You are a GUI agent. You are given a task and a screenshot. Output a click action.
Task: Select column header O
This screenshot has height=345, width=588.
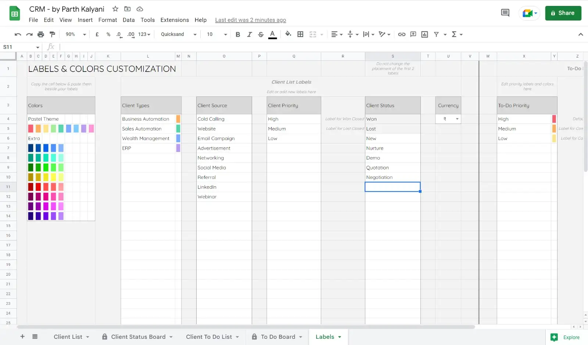pos(224,56)
